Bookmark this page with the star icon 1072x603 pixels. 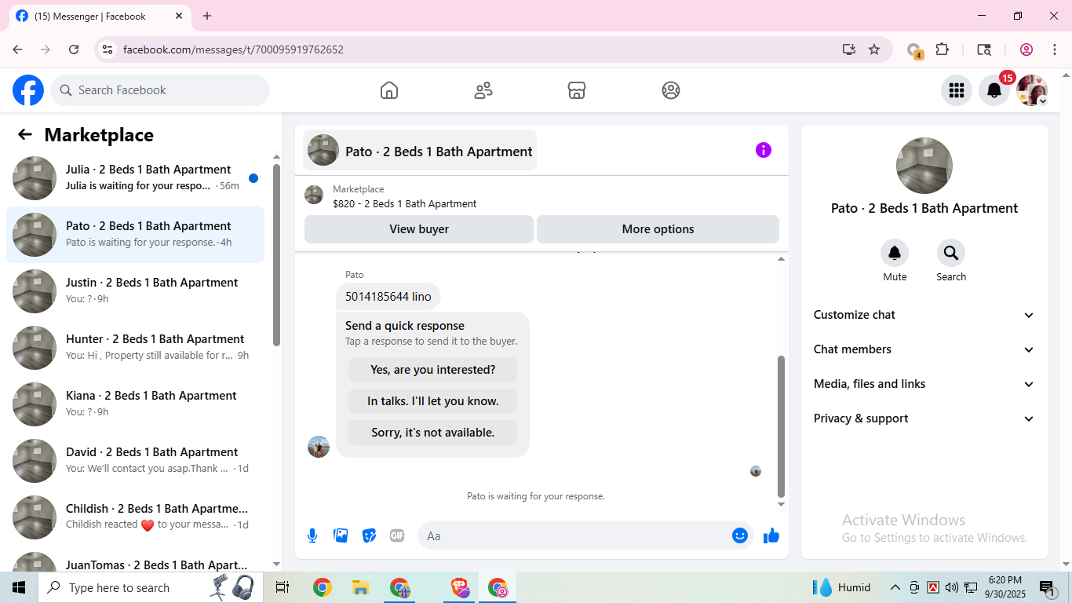(x=874, y=49)
